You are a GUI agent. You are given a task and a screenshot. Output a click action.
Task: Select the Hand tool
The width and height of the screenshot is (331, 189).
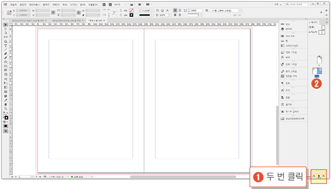pyautogui.click(x=6, y=104)
